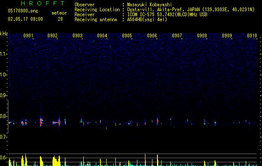The width and height of the screenshot is (262, 166).
Task: Click the A504HB(yagi 4el) antenna text
Action: [x=147, y=20]
